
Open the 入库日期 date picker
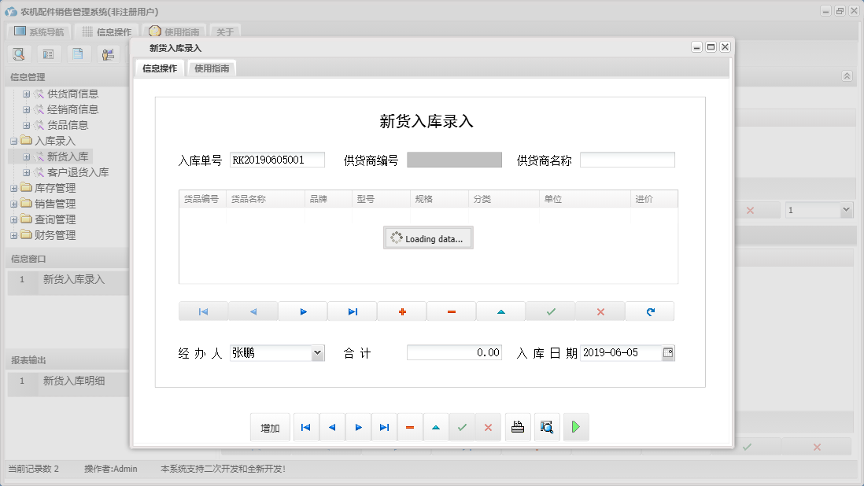[x=670, y=352]
